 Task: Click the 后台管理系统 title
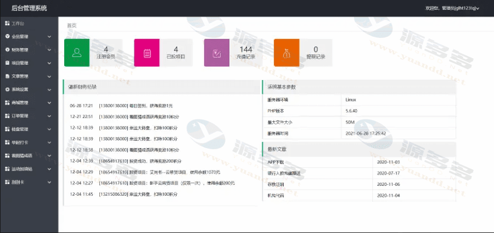point(29,9)
